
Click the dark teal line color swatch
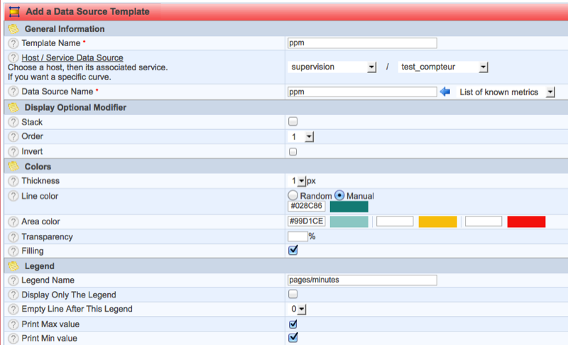click(349, 207)
